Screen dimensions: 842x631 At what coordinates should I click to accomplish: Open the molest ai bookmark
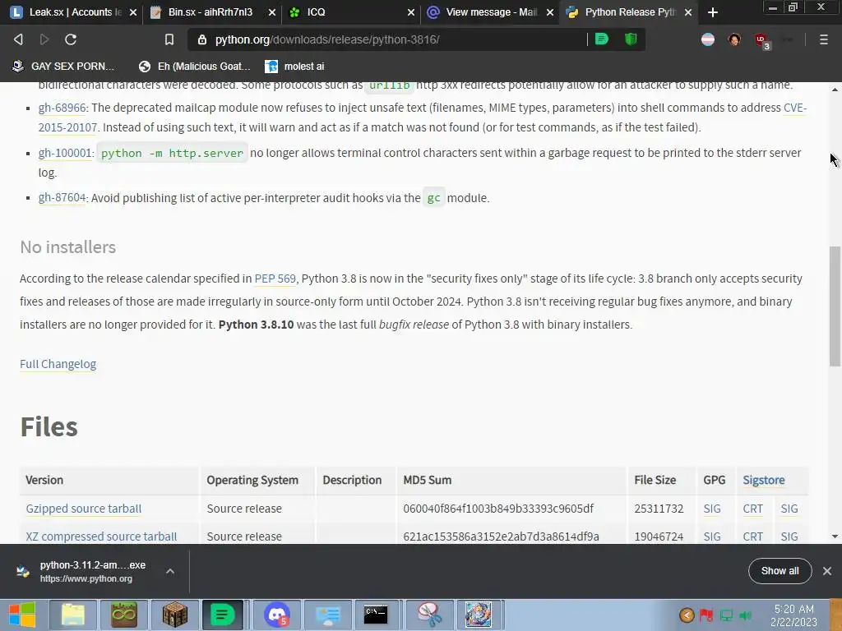pyautogui.click(x=295, y=66)
